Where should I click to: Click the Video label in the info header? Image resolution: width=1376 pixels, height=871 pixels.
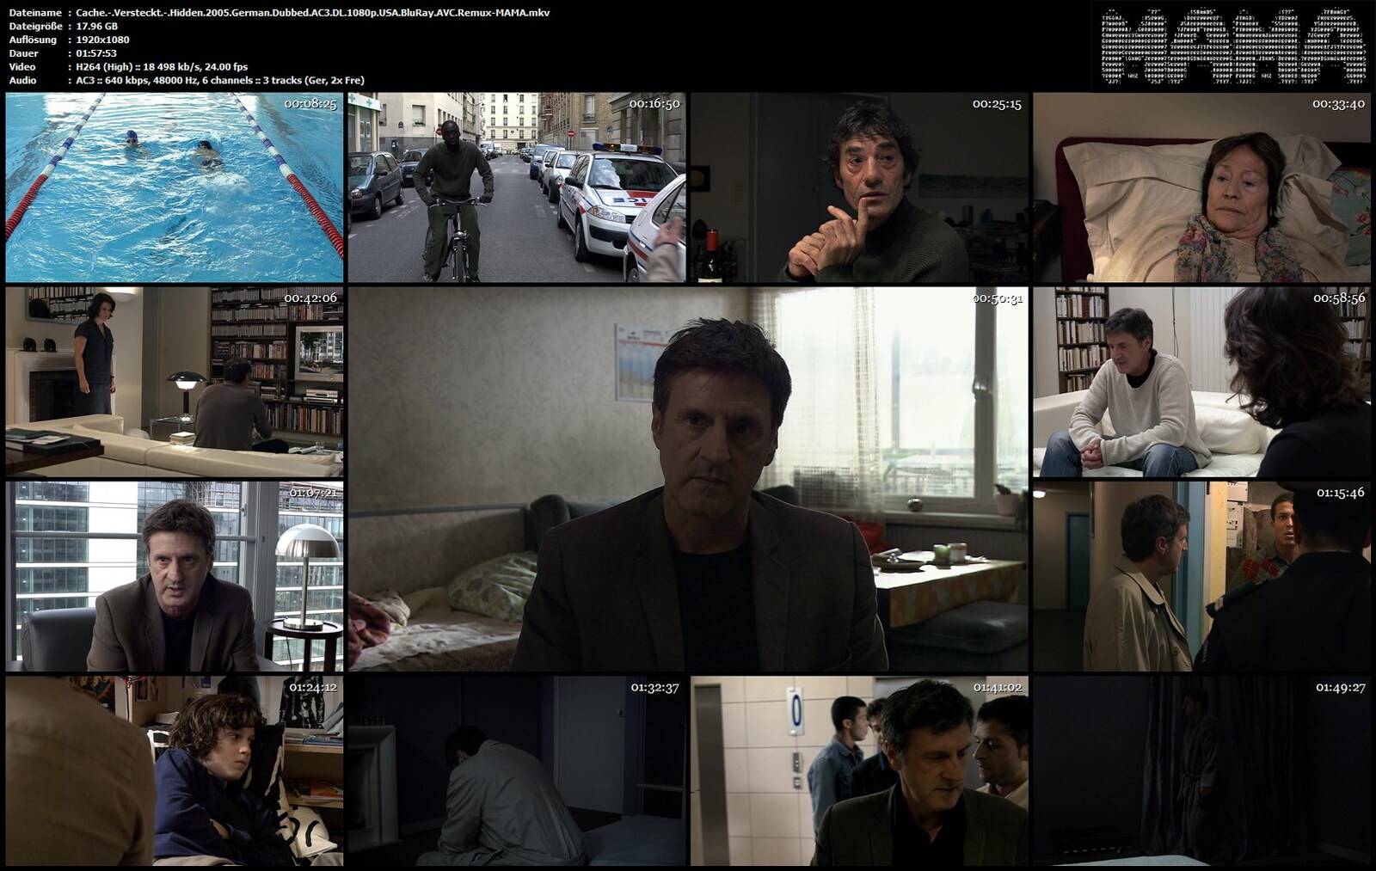[x=22, y=66]
